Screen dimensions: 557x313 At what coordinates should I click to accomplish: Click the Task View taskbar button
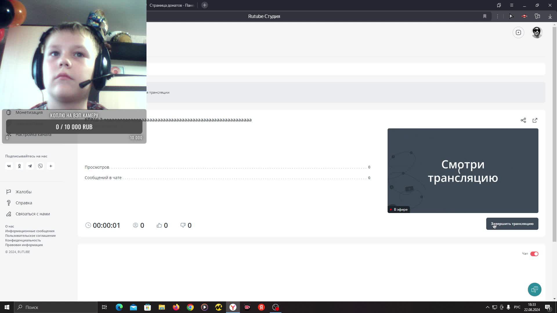tap(104, 307)
